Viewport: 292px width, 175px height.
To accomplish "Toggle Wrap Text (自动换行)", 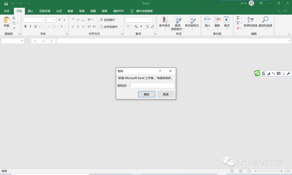I will [108, 20].
